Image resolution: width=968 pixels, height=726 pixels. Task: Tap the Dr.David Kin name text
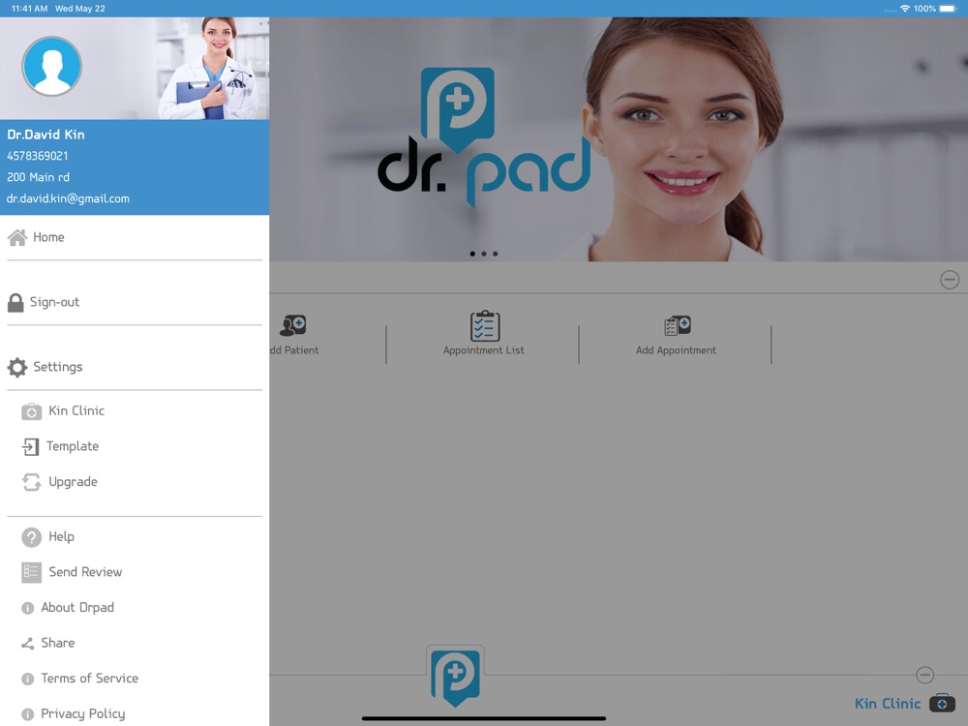point(45,135)
